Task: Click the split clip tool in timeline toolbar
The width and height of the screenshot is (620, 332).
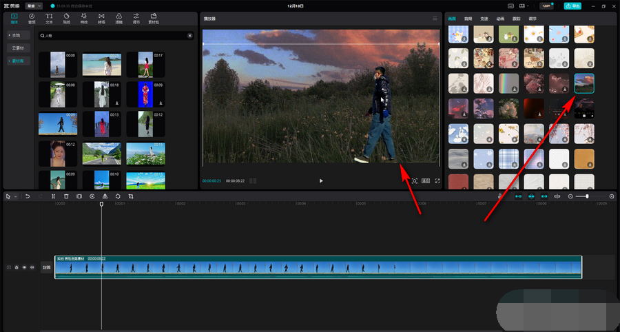Action: pos(53,196)
